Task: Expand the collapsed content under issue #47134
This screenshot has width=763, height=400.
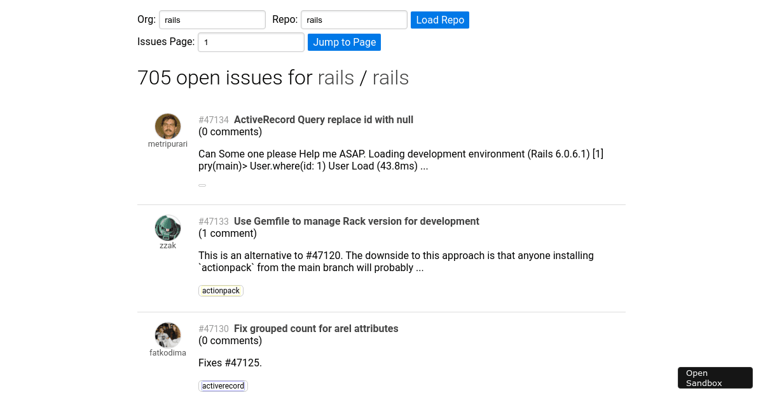Action: point(202,185)
